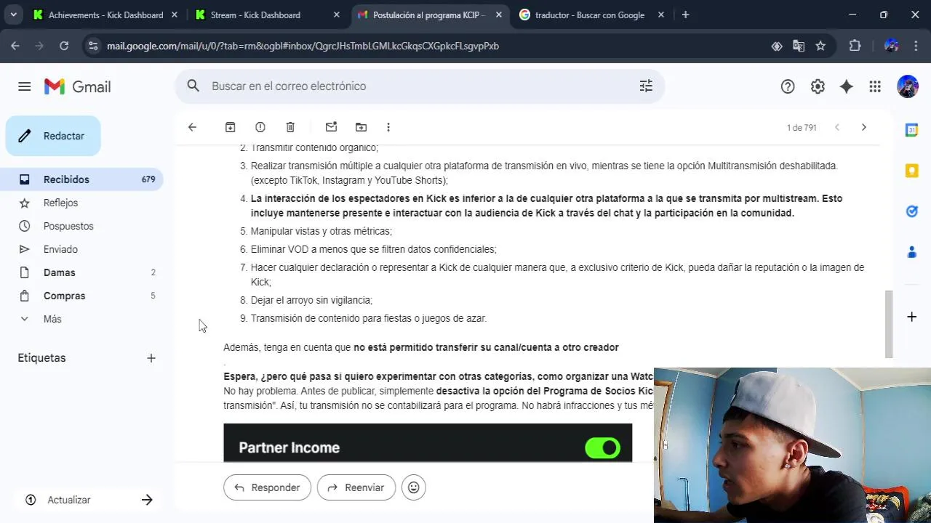This screenshot has height=523, width=931.
Task: Archive this email
Action: [231, 127]
